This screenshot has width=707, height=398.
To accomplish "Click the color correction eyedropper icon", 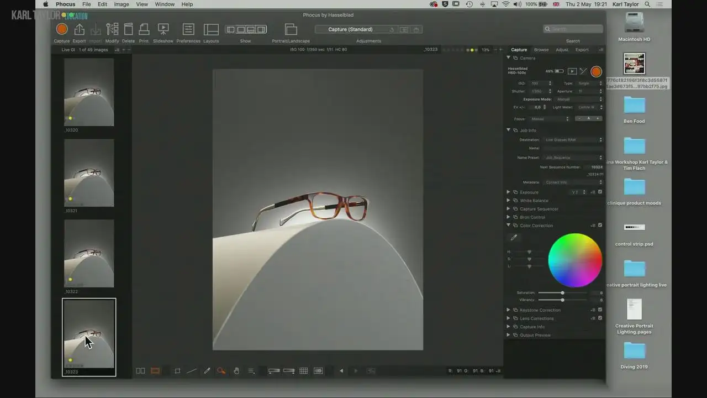I will (514, 238).
